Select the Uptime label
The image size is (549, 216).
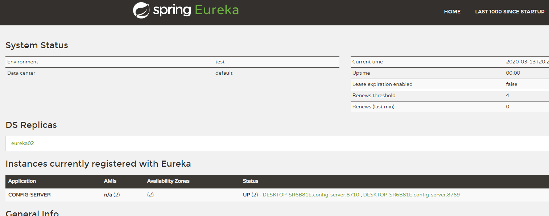[x=361, y=73]
